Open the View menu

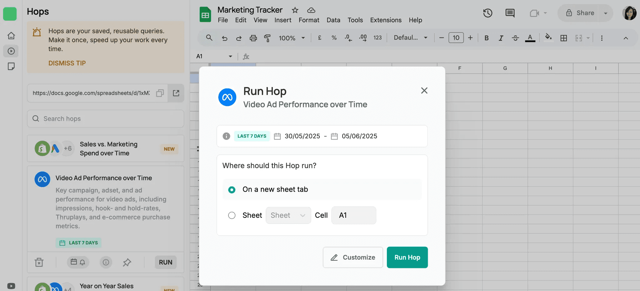click(x=260, y=20)
